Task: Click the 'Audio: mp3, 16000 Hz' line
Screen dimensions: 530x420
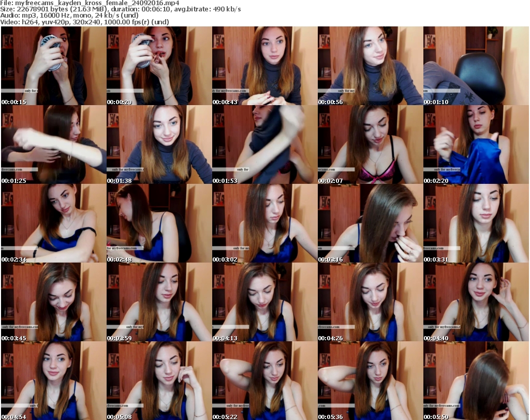Action: 69,16
